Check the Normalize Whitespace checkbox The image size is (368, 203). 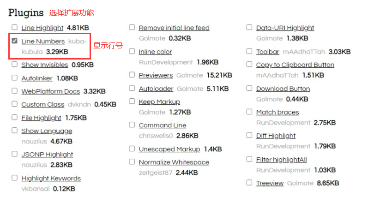click(x=132, y=162)
